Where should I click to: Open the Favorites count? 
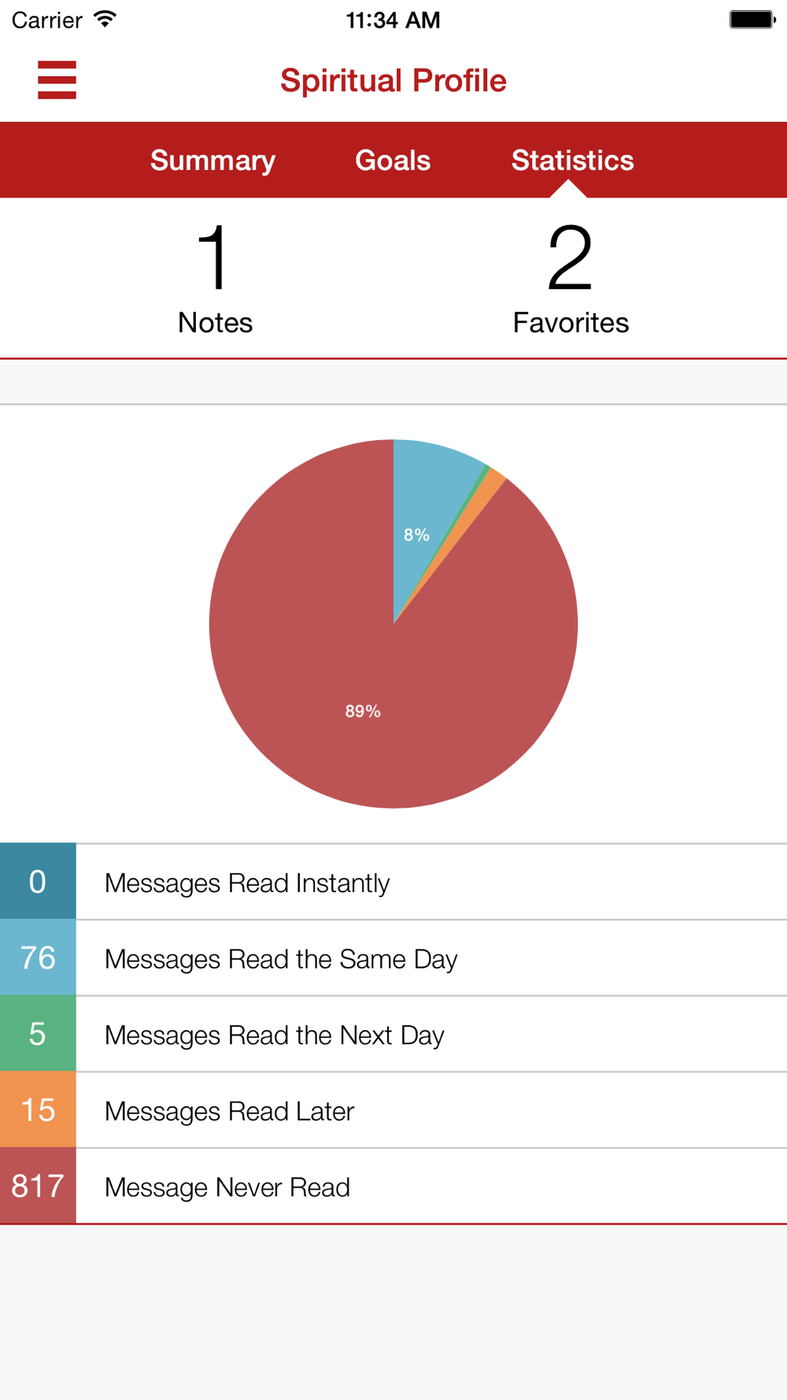pos(571,280)
